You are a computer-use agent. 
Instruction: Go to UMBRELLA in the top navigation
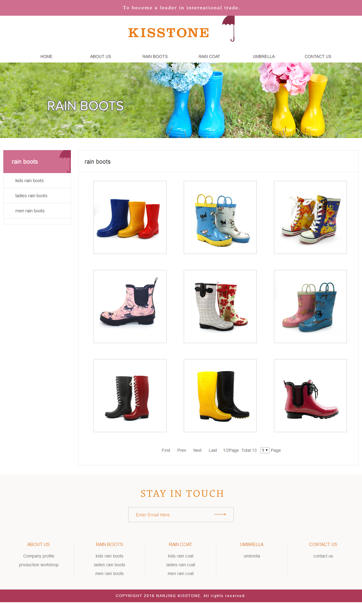tap(264, 56)
